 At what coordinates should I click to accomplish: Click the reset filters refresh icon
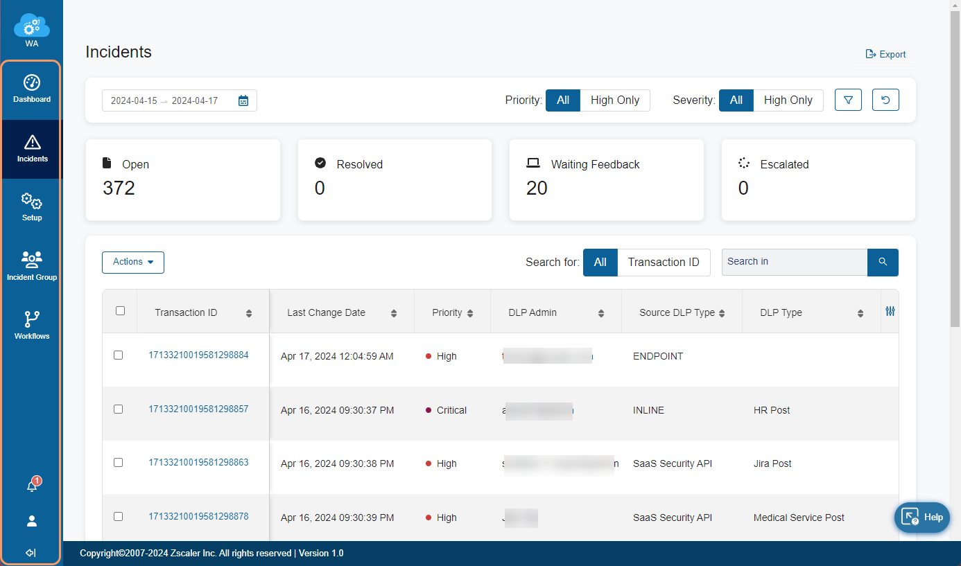[x=885, y=100]
